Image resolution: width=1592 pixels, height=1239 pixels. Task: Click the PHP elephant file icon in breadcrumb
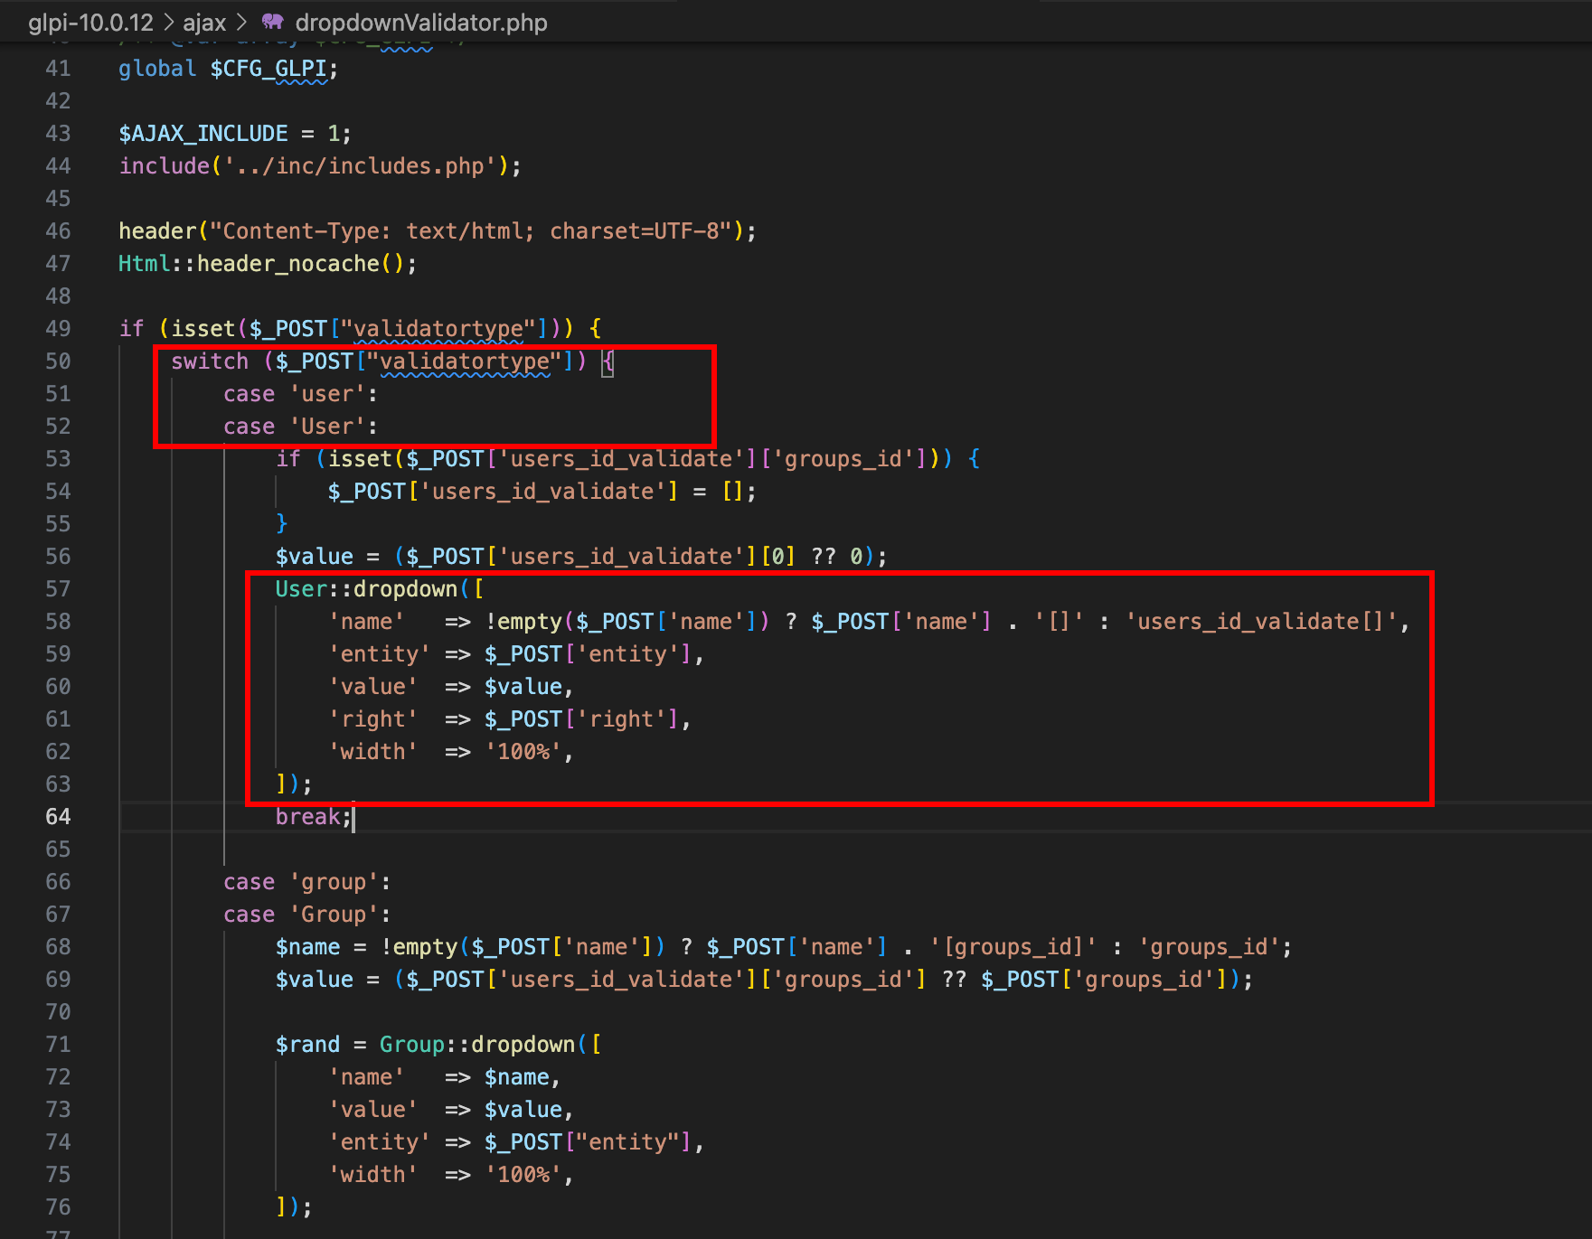click(272, 22)
